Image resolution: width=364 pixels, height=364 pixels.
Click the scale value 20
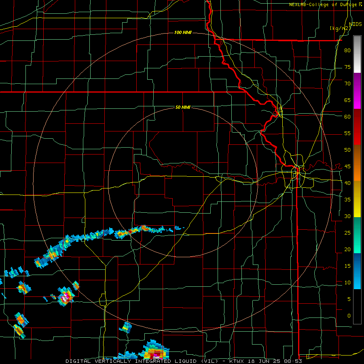tap(347, 249)
